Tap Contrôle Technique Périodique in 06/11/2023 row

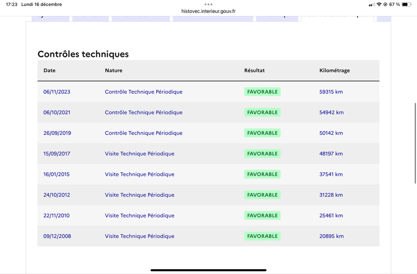point(144,92)
